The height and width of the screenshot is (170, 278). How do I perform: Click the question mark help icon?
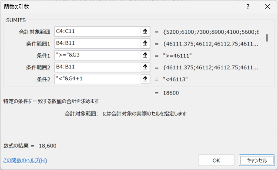248,7
